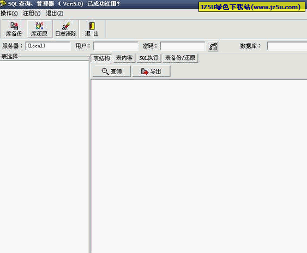The width and height of the screenshot is (307, 253).
Task: Click inside the 表选择 table list panel
Action: tap(45, 156)
